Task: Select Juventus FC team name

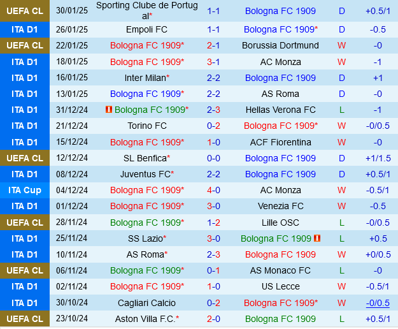Action: pos(145,174)
